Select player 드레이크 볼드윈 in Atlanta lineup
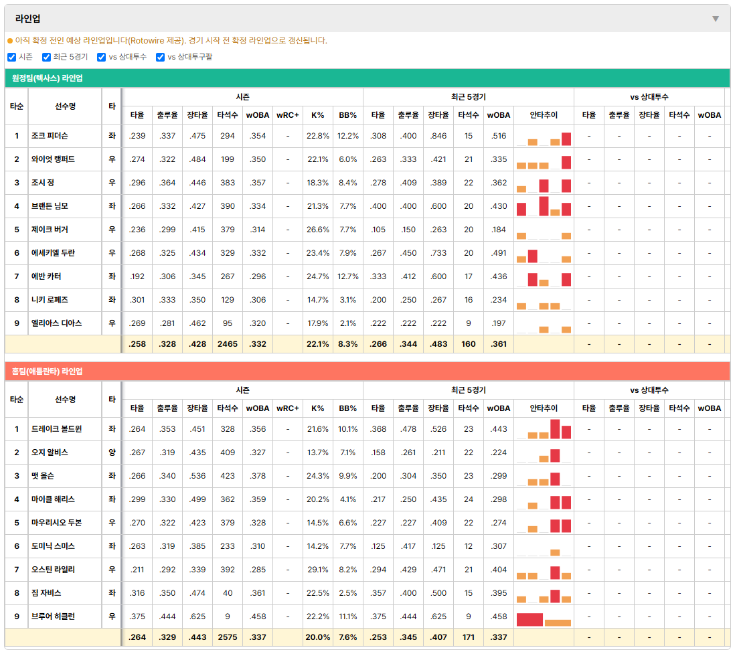 coord(57,429)
